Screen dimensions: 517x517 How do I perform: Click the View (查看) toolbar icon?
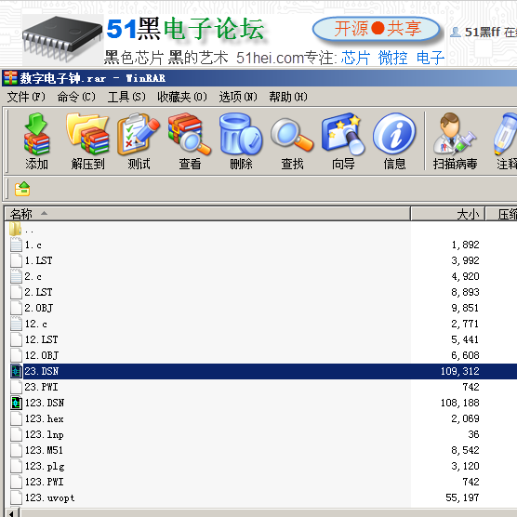(190, 134)
